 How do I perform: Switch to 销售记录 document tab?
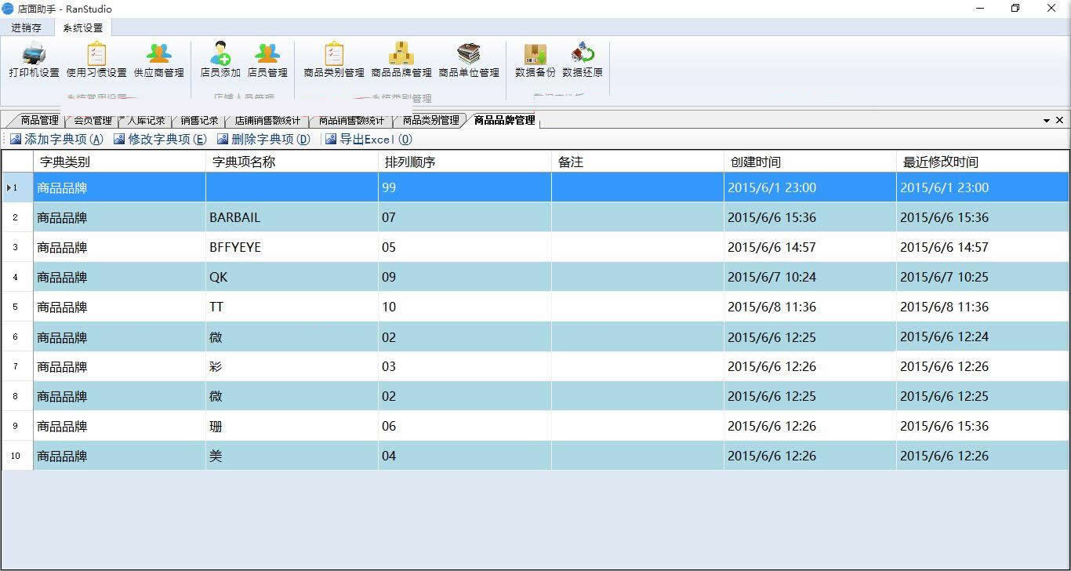pyautogui.click(x=199, y=121)
